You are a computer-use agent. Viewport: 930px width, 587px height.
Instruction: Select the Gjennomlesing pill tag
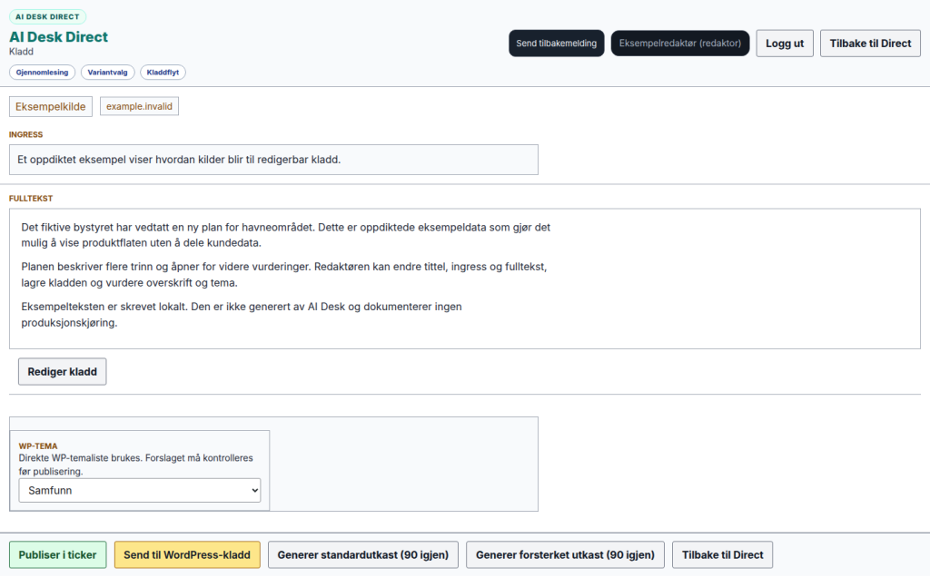click(x=42, y=73)
